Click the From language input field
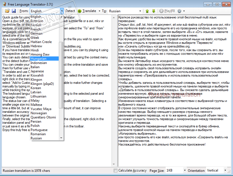Image resolution: width=233 pixels, height=176 pixels. coord(45,11)
